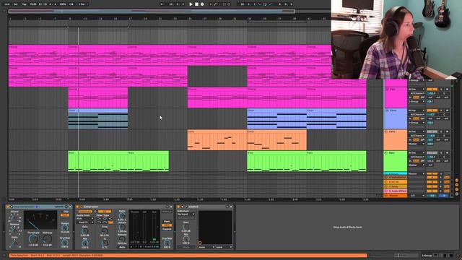This screenshot has width=462, height=260.
Task: Click the Session Record circle icon
Action: [229, 4]
